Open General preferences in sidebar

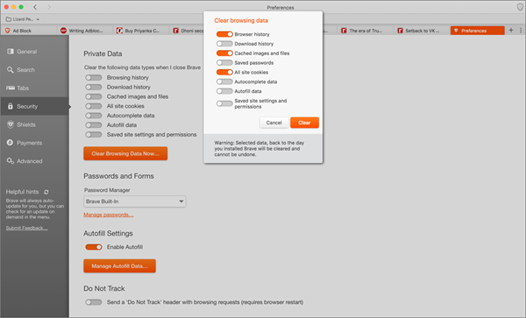[x=34, y=52]
